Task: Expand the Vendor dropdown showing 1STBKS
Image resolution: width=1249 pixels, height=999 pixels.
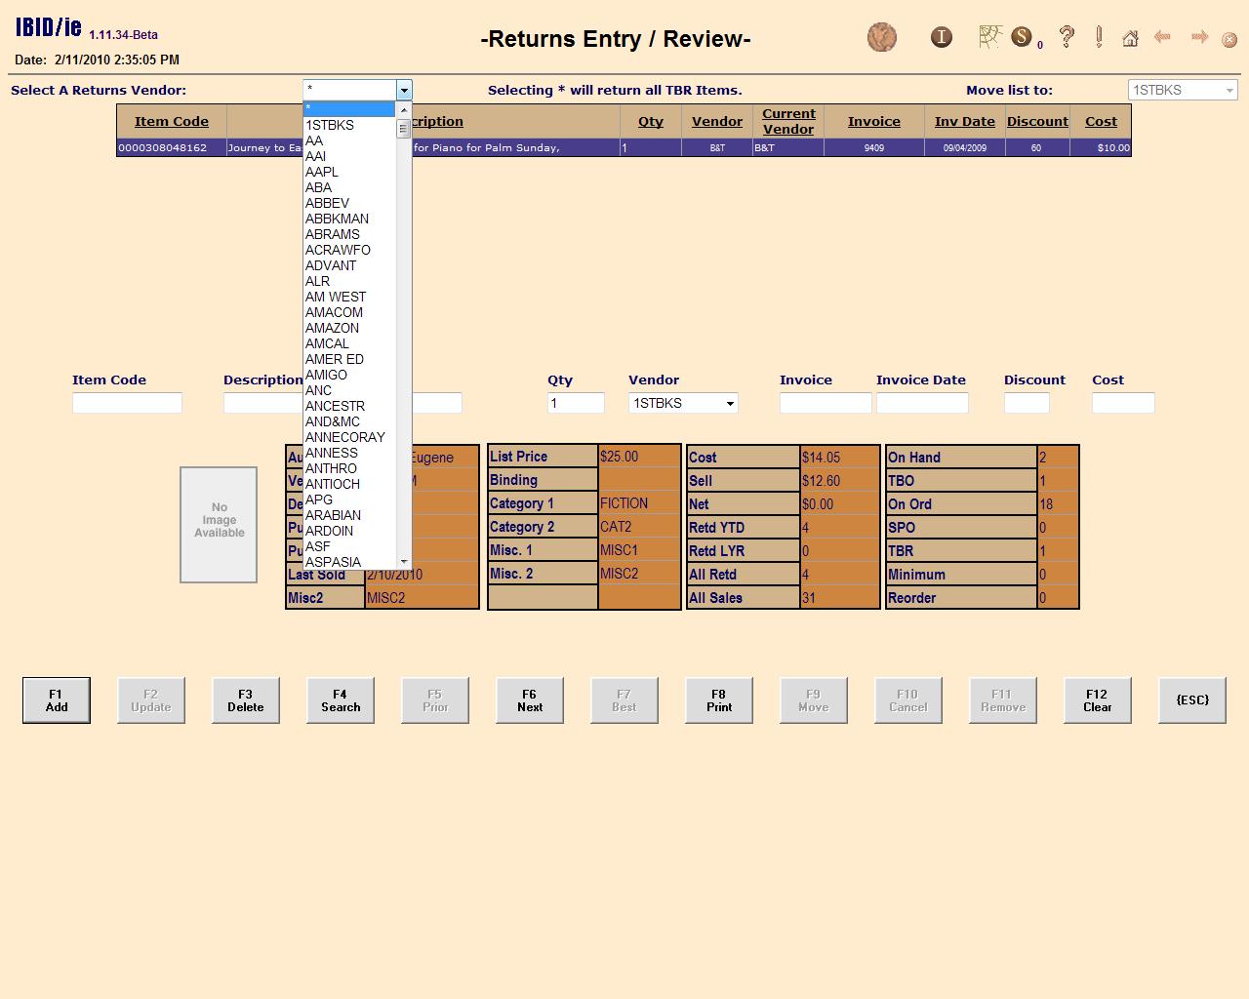Action: point(729,403)
